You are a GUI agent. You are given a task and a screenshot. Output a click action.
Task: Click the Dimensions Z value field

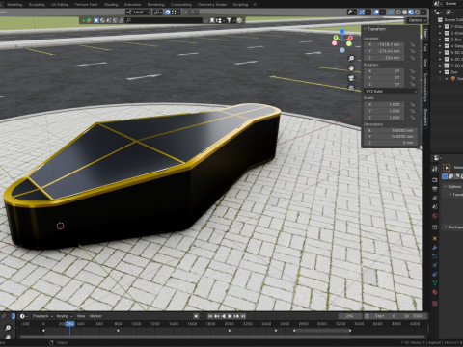click(x=391, y=143)
